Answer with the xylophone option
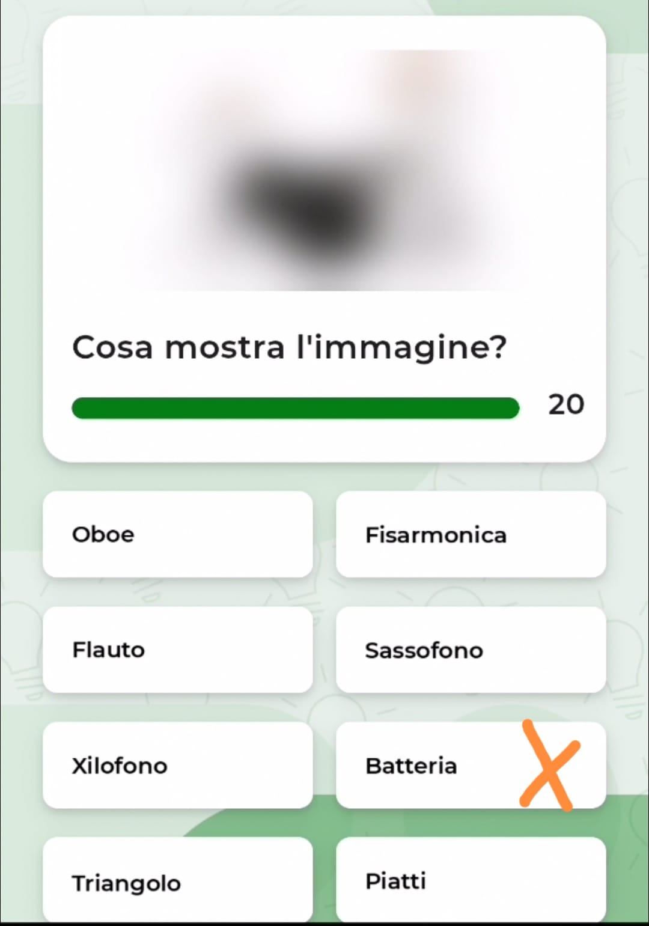This screenshot has height=926, width=649. pos(178,765)
